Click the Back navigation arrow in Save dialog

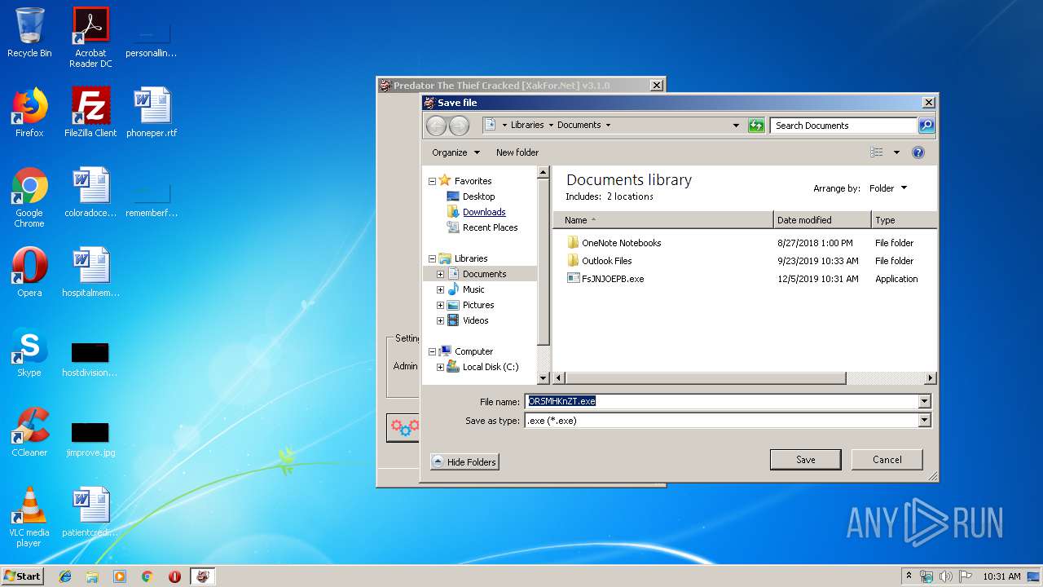[436, 126]
